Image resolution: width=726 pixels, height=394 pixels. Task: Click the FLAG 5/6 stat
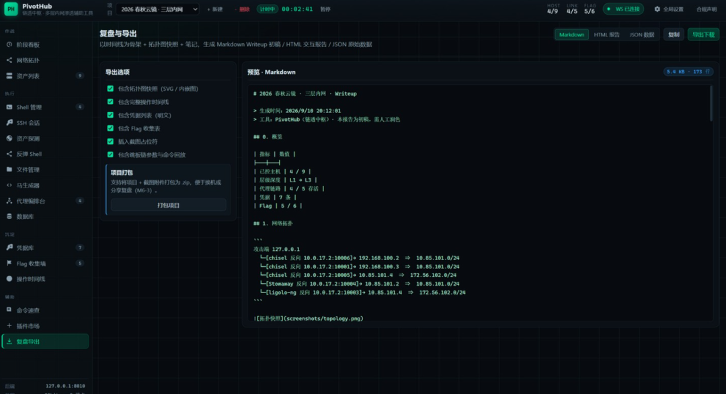[590, 9]
